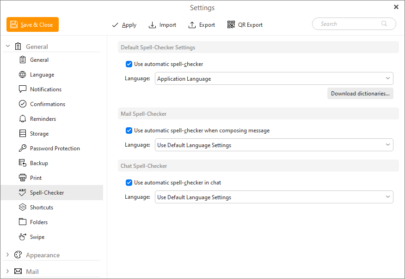
Task: Click the Import download icon
Action: coord(152,25)
